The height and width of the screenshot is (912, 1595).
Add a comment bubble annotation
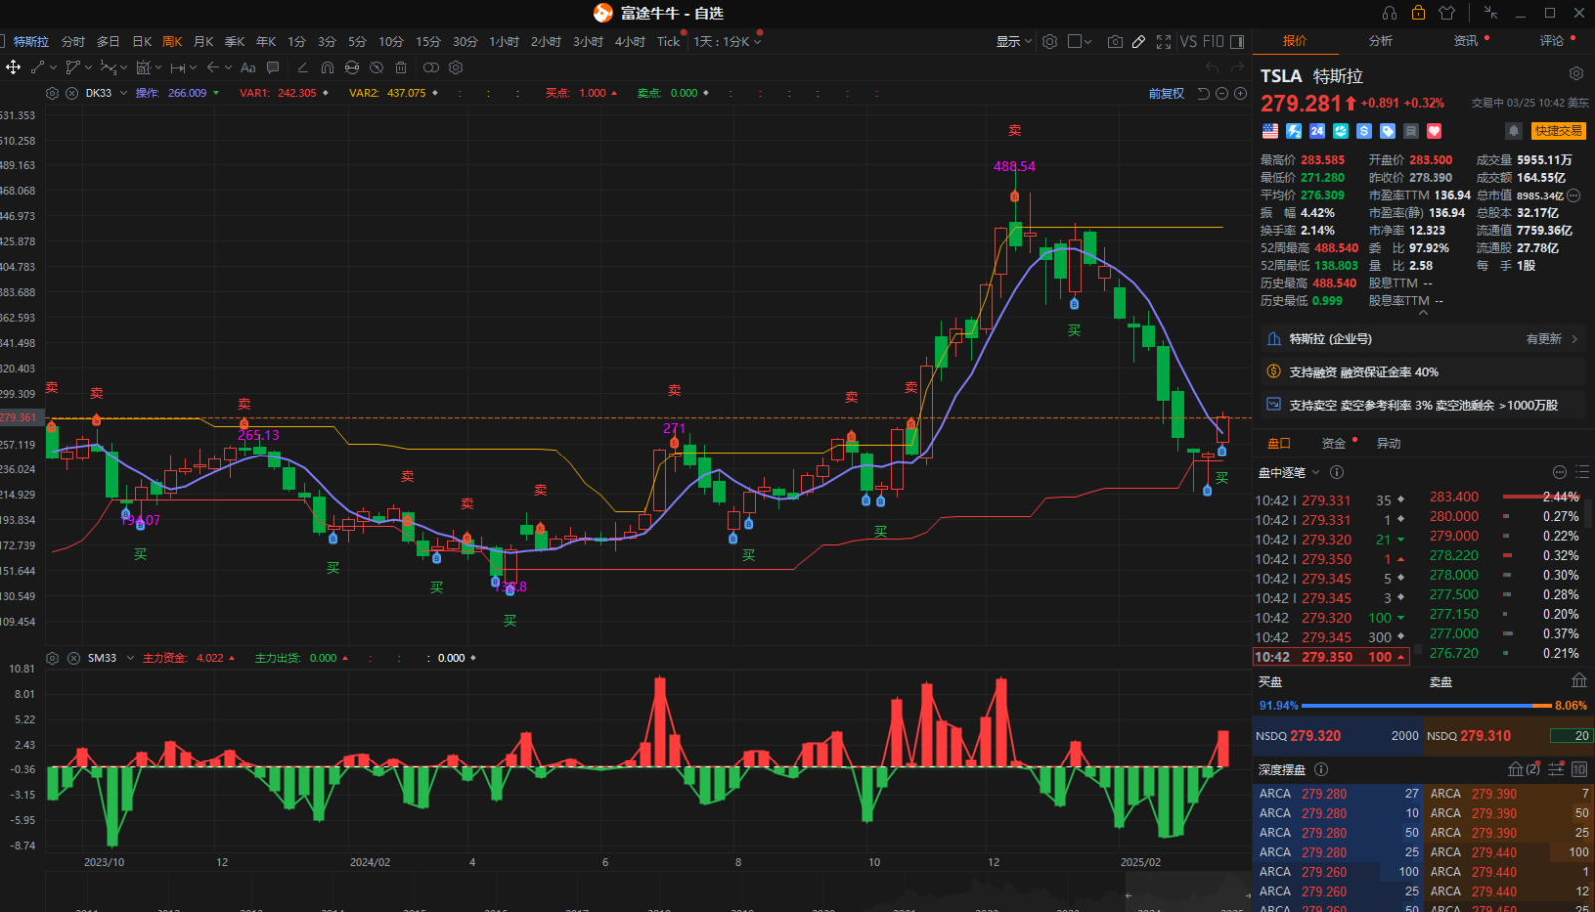tap(273, 67)
